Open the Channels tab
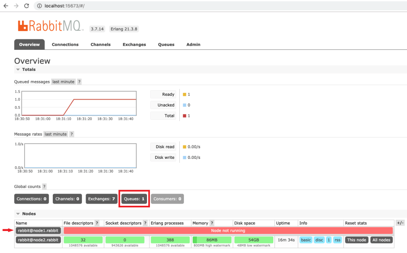 pyautogui.click(x=101, y=44)
